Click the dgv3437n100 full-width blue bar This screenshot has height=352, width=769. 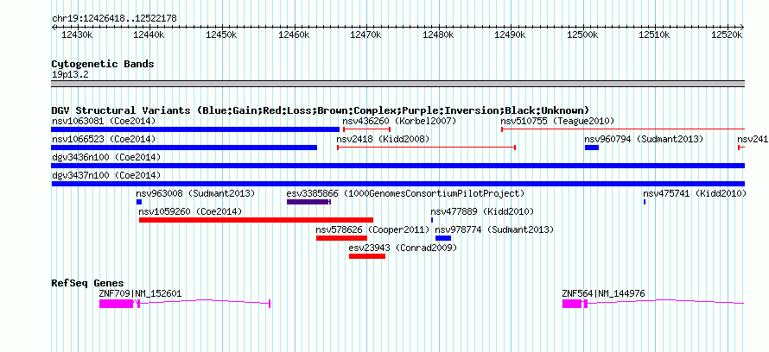coord(397,184)
